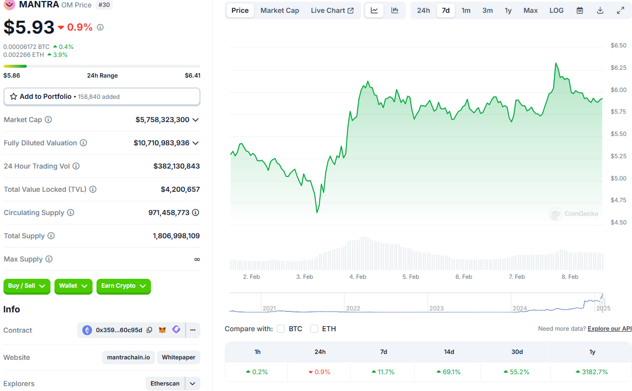632x391 pixels.
Task: Select the 1m timeframe
Action: tap(466, 10)
